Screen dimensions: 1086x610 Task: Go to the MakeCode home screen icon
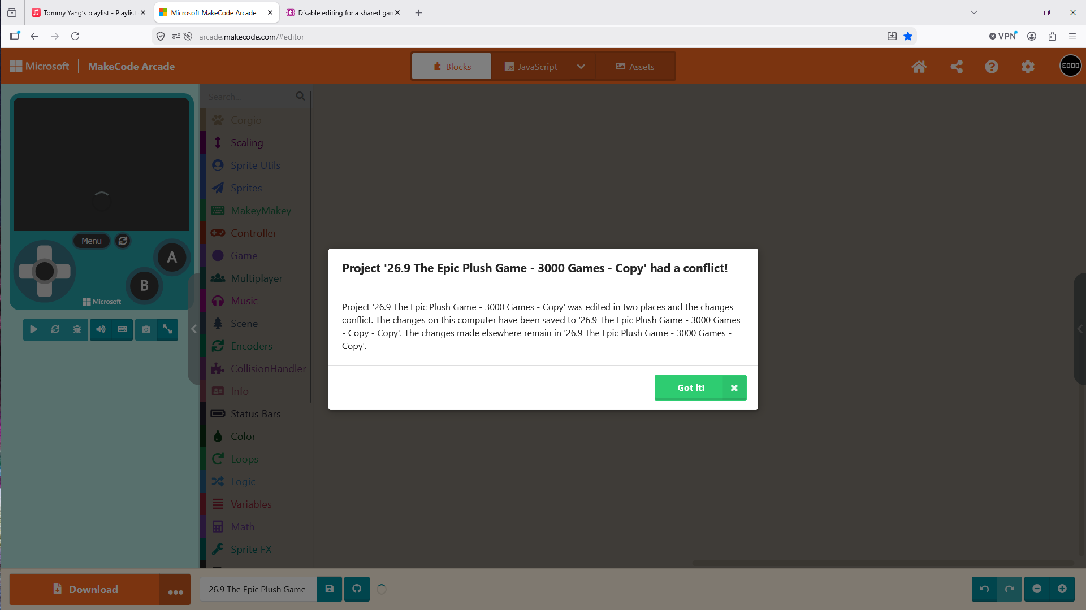coord(919,67)
